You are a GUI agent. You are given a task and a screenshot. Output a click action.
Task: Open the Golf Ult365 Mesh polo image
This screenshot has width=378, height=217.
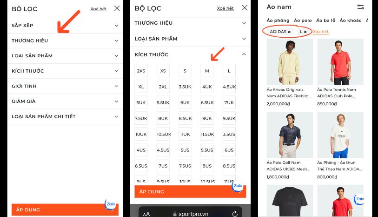(290, 135)
